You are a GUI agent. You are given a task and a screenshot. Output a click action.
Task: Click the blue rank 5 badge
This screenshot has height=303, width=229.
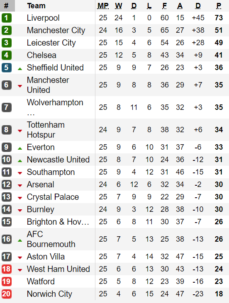pyautogui.click(x=6, y=68)
